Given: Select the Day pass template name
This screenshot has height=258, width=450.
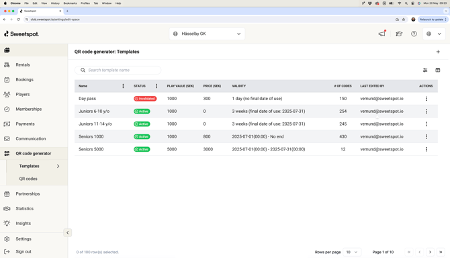Looking at the screenshot, I should [87, 99].
